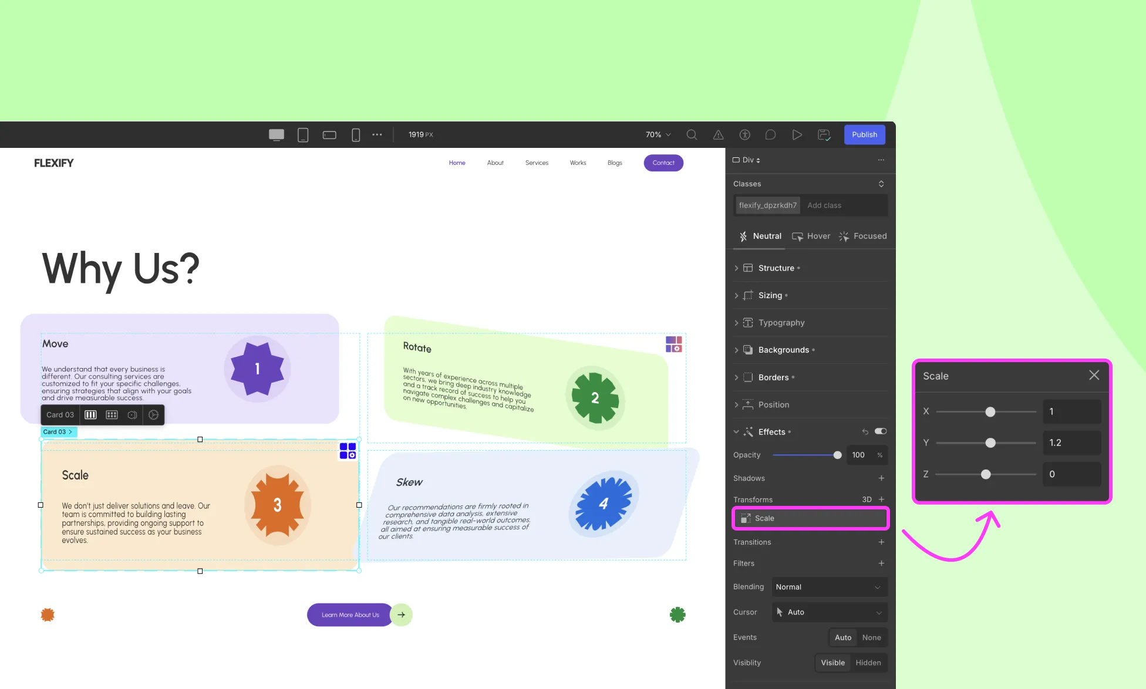1146x689 pixels.
Task: Click the save status icon
Action: click(824, 135)
